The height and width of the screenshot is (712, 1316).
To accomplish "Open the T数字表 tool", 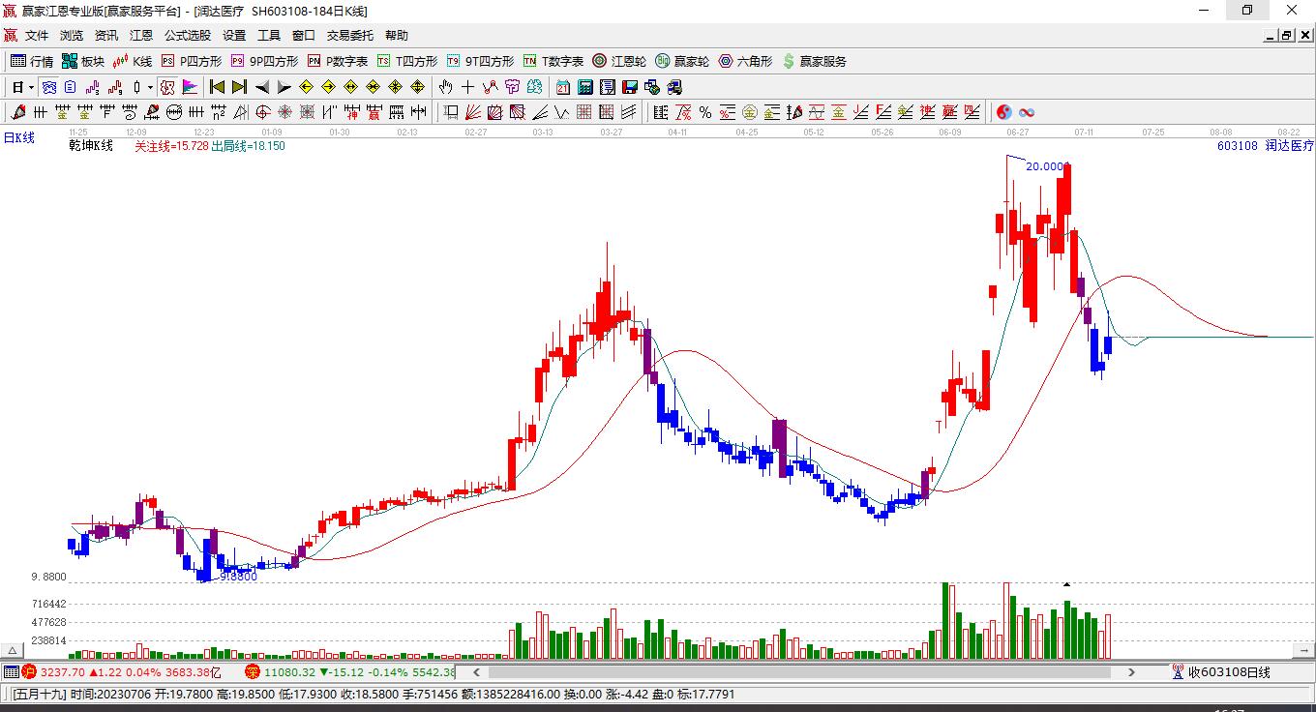I will coord(553,61).
